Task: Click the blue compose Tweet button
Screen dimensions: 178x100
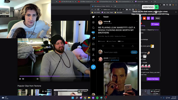Action: pyautogui.click(x=93, y=67)
